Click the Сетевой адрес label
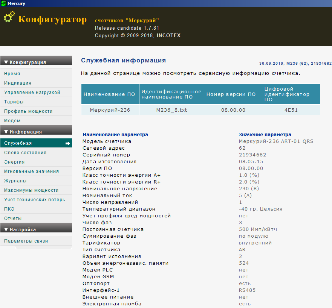The height and width of the screenshot is (308, 332). coord(104,148)
